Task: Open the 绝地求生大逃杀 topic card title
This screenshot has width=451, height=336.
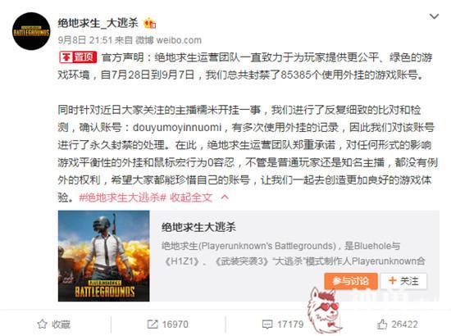Action: 198,227
